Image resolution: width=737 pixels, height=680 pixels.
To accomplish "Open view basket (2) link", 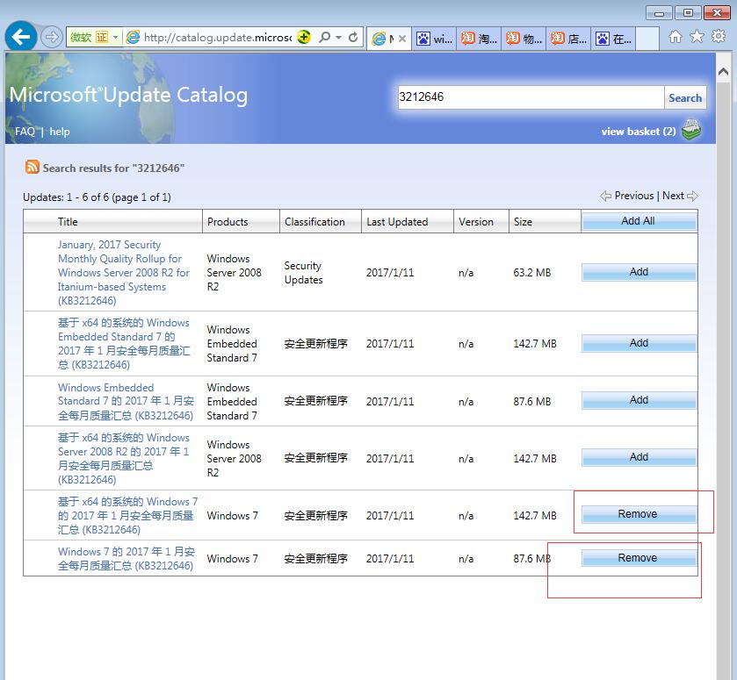I will 639,132.
